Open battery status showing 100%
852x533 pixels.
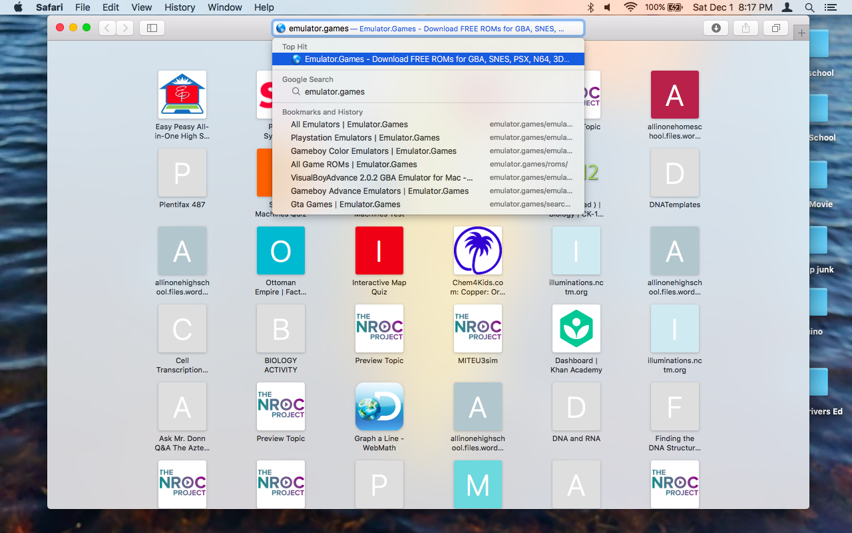tap(664, 7)
